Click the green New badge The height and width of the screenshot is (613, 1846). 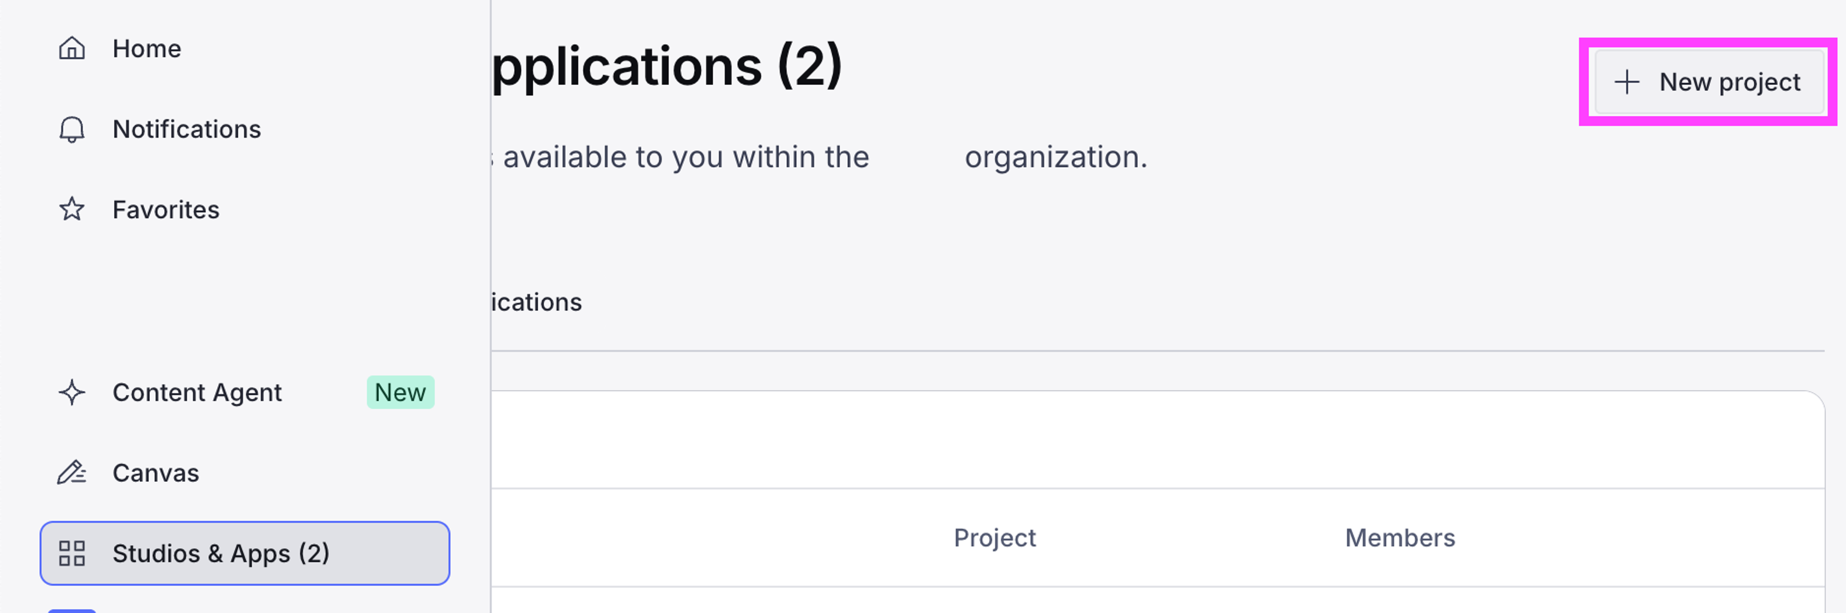tap(400, 392)
